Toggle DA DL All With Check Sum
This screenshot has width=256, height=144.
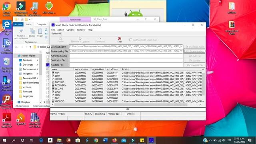click(x=130, y=40)
